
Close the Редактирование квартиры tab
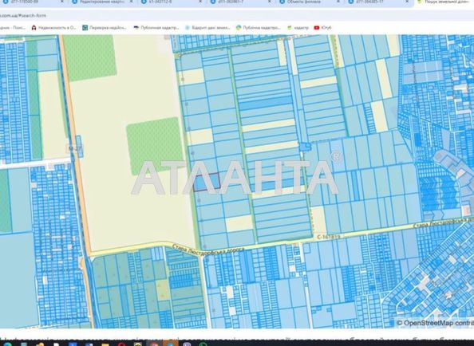pos(131,2)
